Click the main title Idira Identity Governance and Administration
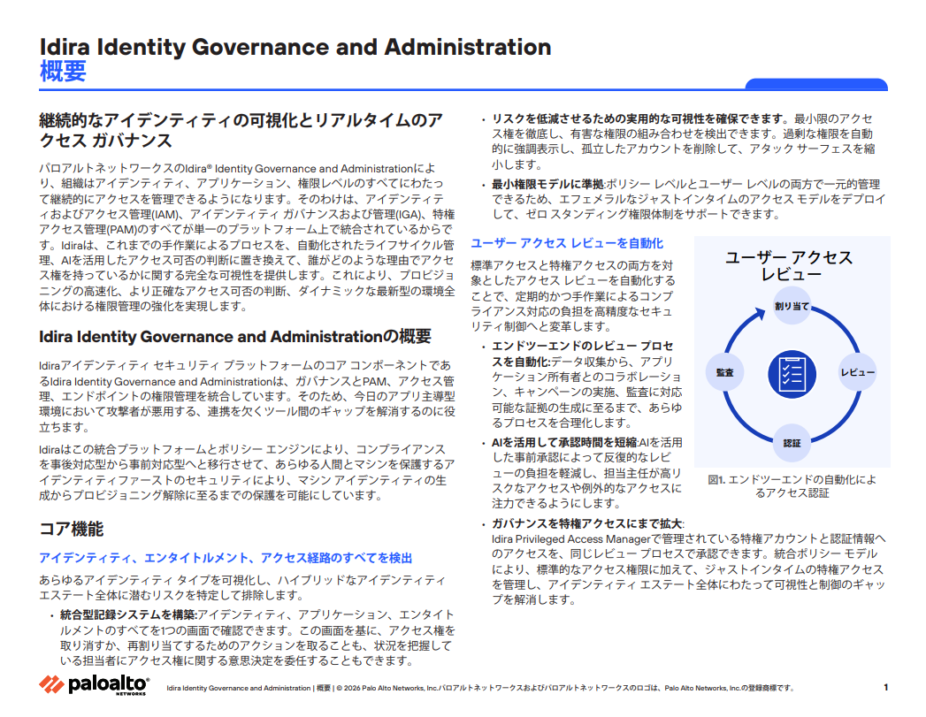 click(x=295, y=47)
